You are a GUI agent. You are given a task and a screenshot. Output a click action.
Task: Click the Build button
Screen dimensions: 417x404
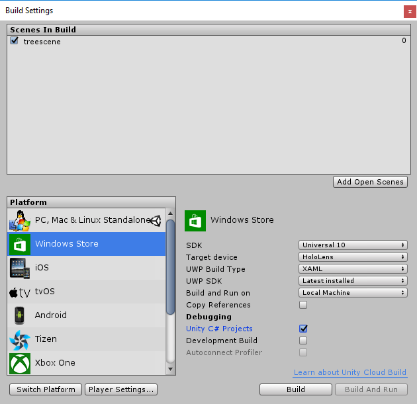click(296, 389)
